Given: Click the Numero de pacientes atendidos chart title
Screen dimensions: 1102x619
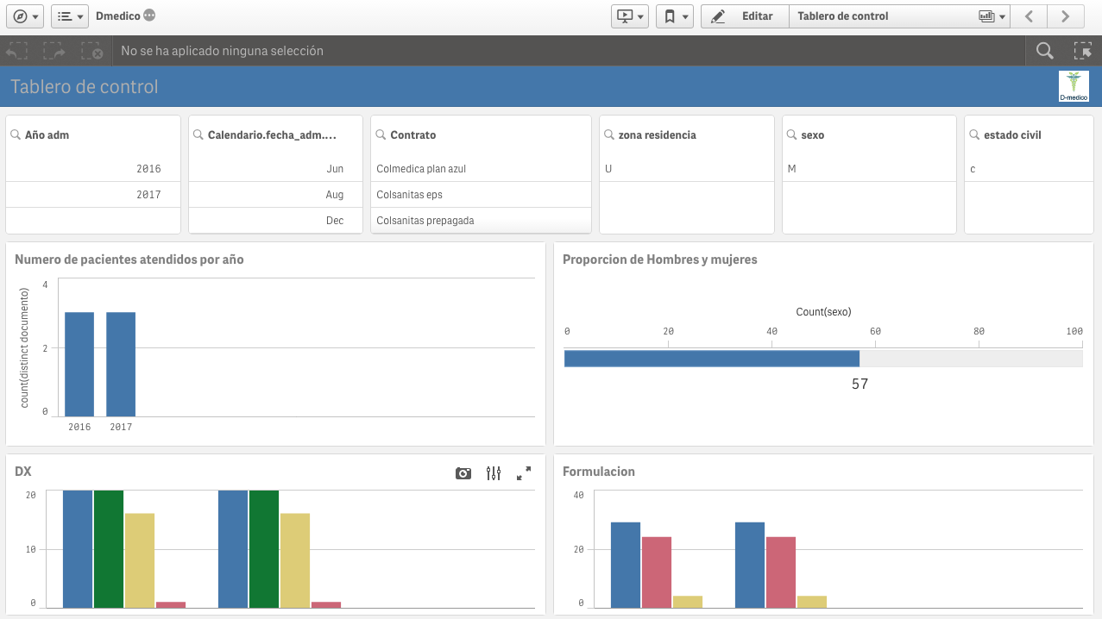Looking at the screenshot, I should [129, 259].
